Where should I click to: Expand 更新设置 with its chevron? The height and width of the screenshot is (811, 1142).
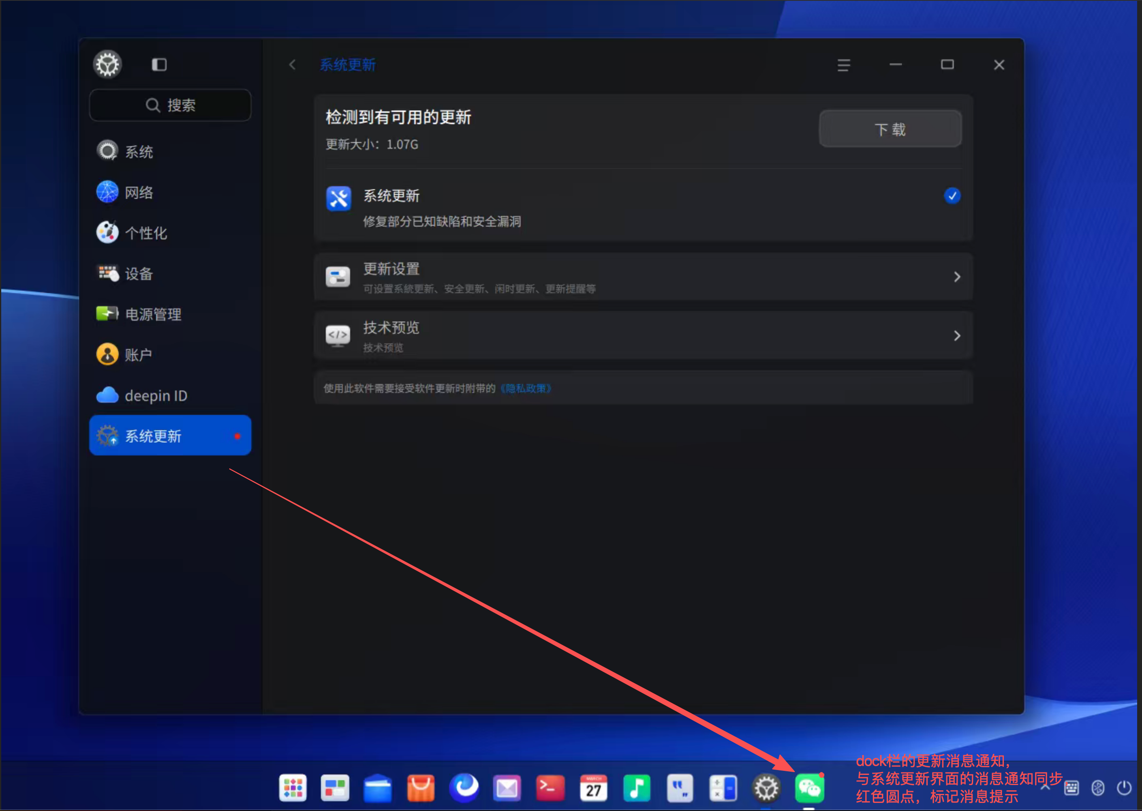point(957,277)
